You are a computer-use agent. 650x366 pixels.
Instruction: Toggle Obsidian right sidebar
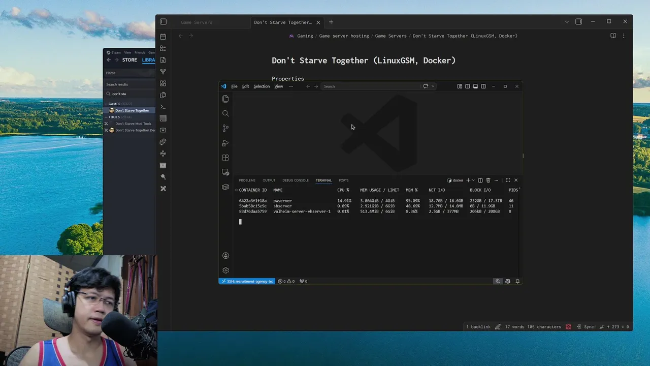pos(578,22)
